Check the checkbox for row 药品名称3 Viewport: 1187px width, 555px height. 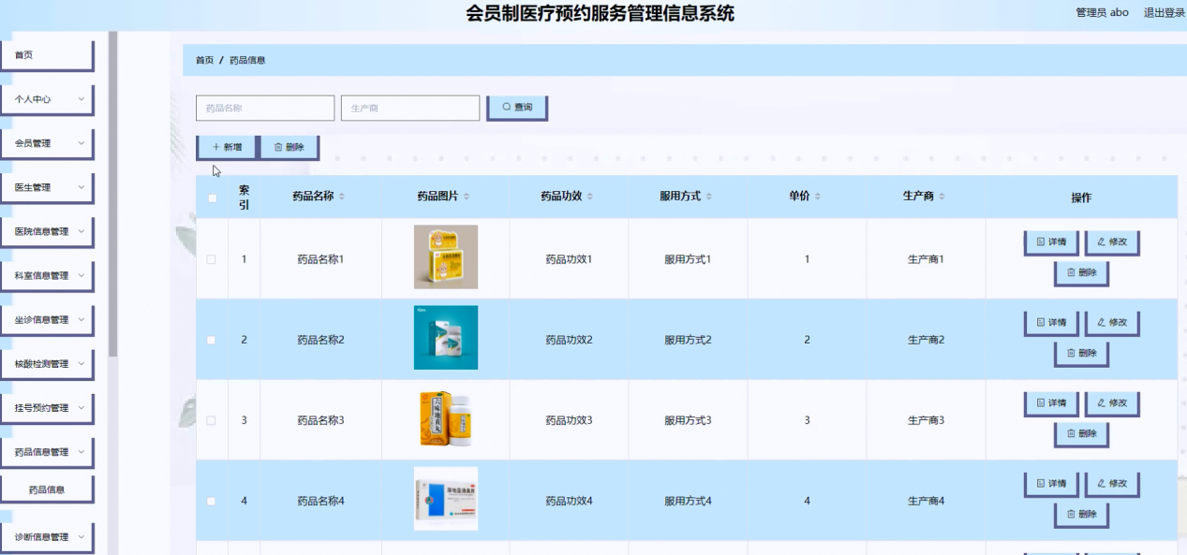[x=212, y=420]
